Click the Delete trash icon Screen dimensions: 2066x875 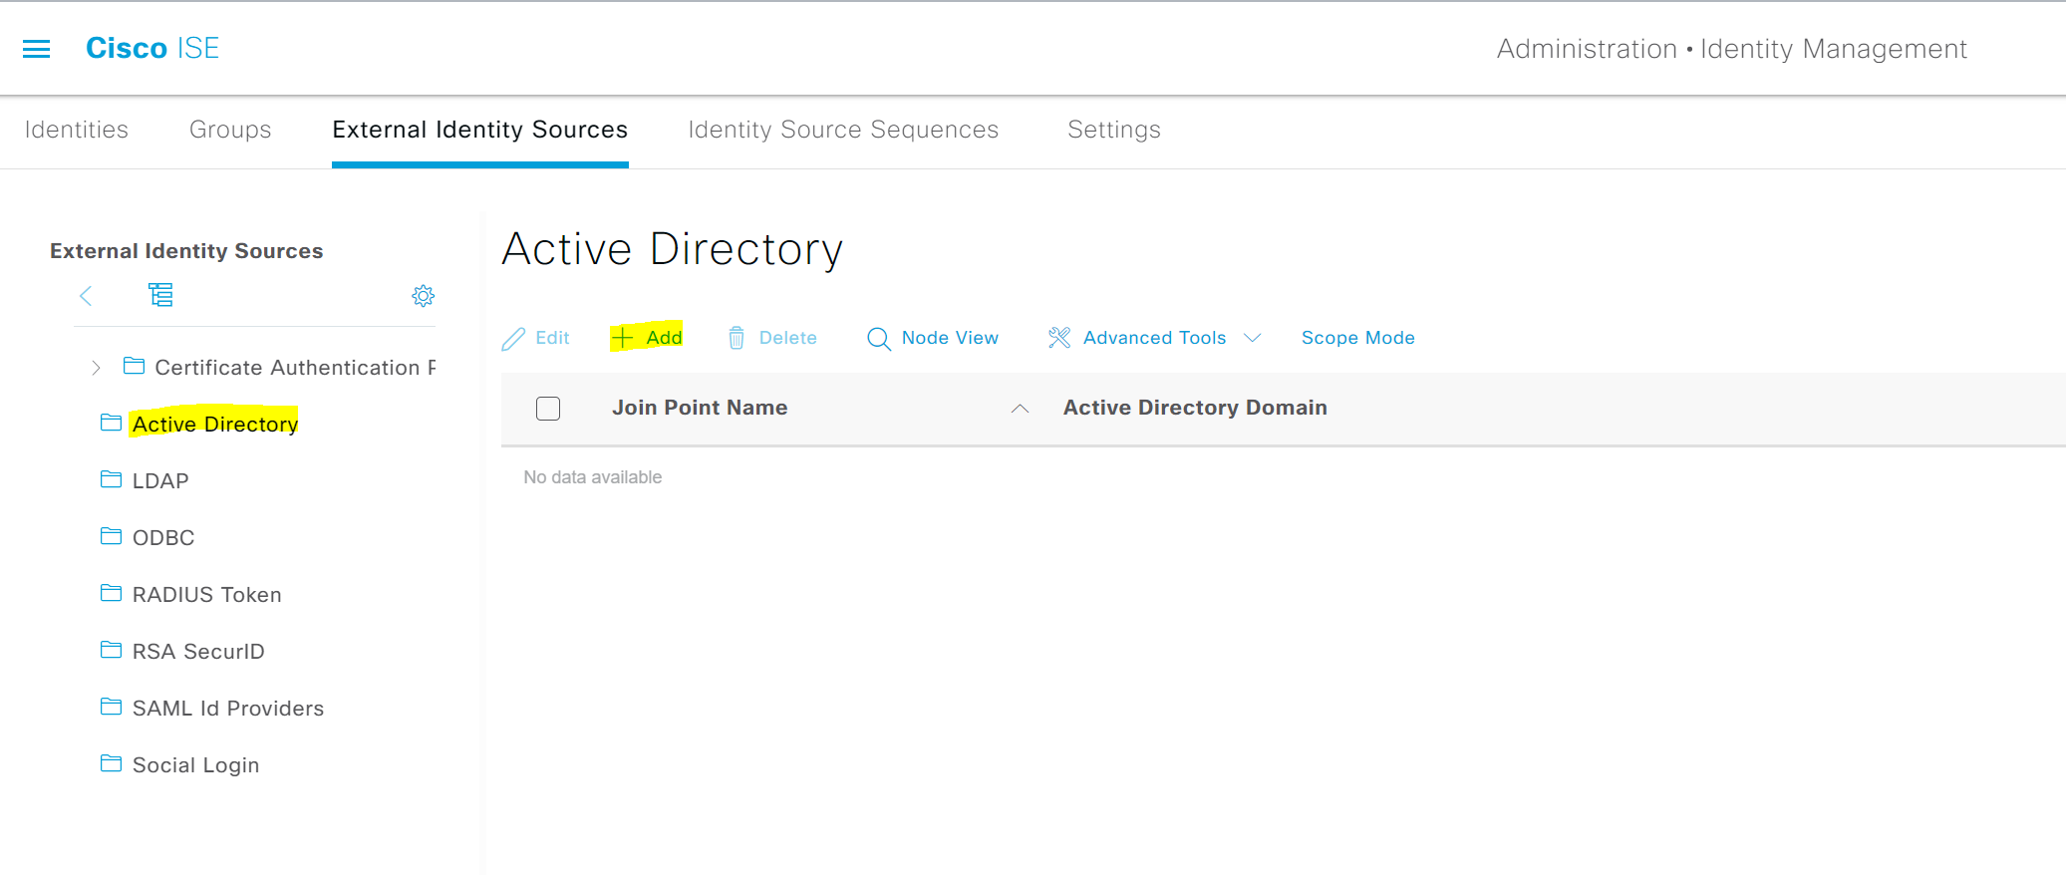(x=737, y=338)
